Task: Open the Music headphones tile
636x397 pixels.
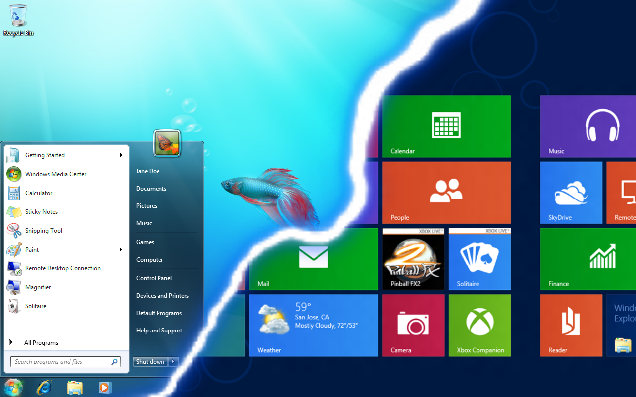Action: (x=588, y=127)
